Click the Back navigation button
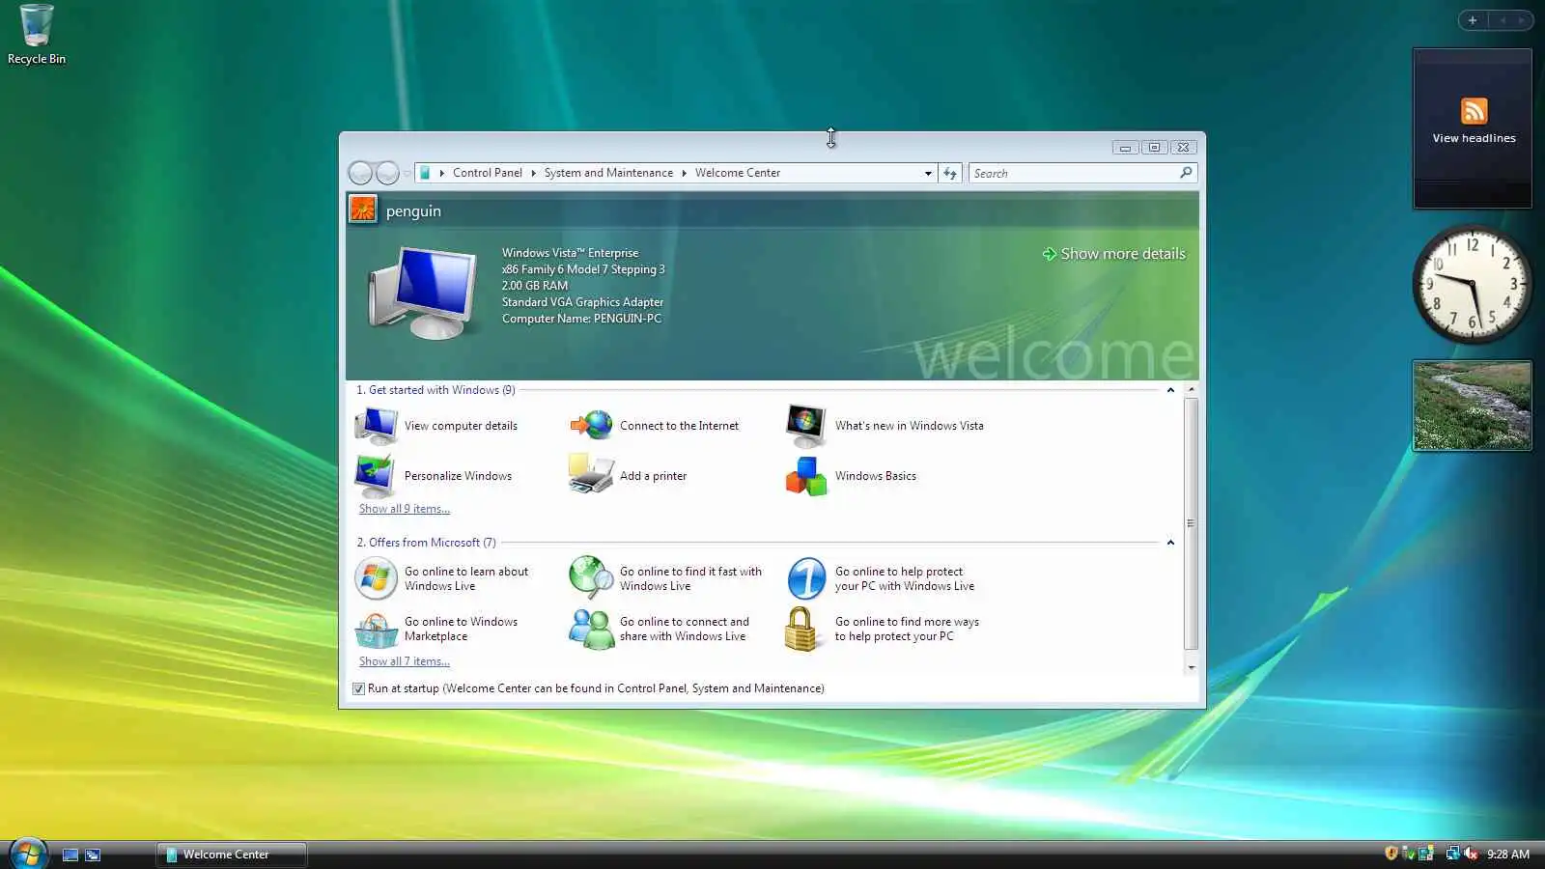Viewport: 1545px width, 869px height. tap(360, 173)
